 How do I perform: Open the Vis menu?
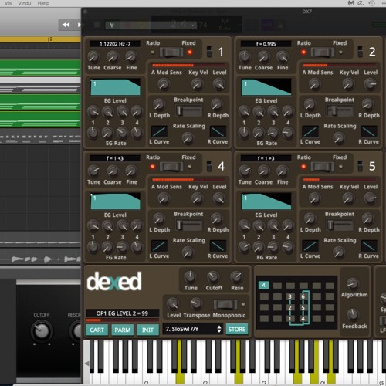pos(8,3)
